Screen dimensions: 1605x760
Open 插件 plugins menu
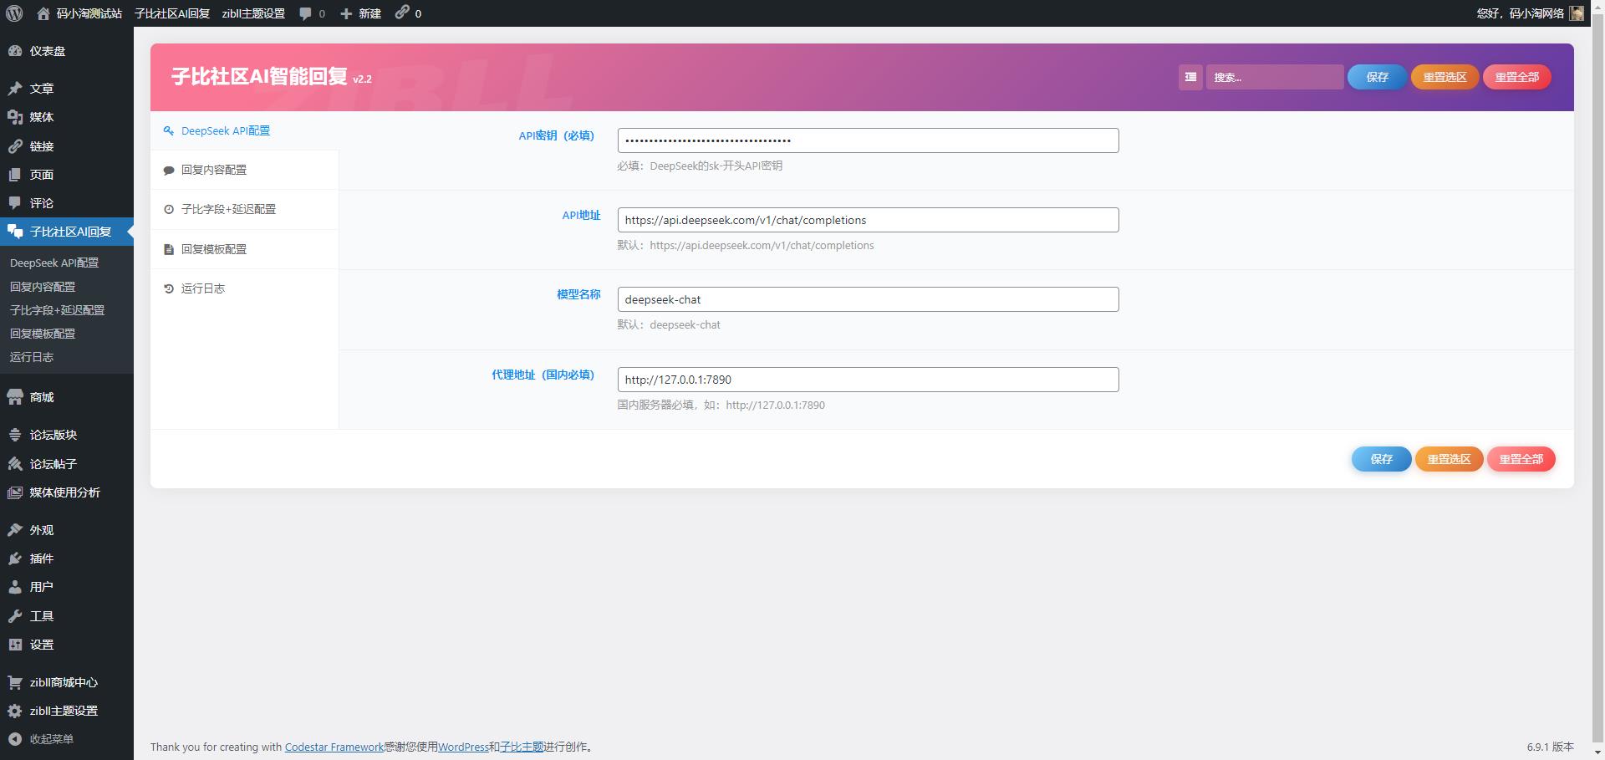point(42,559)
